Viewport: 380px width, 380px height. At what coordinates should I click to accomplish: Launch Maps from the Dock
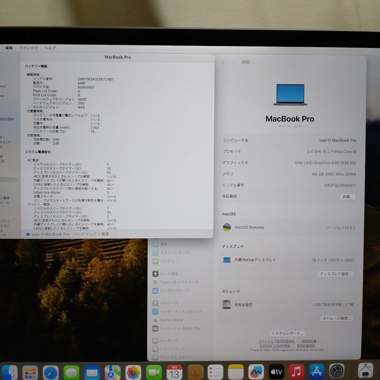point(113,373)
